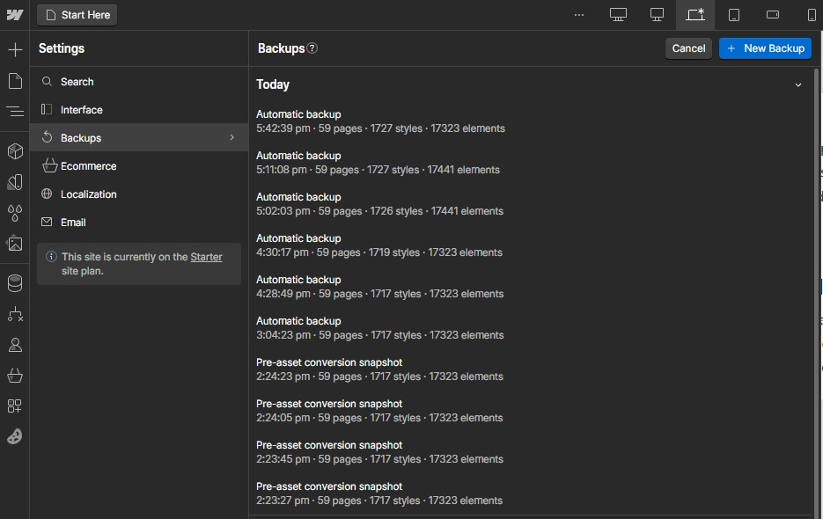
Task: Select the Backups settings item
Action: point(139,137)
